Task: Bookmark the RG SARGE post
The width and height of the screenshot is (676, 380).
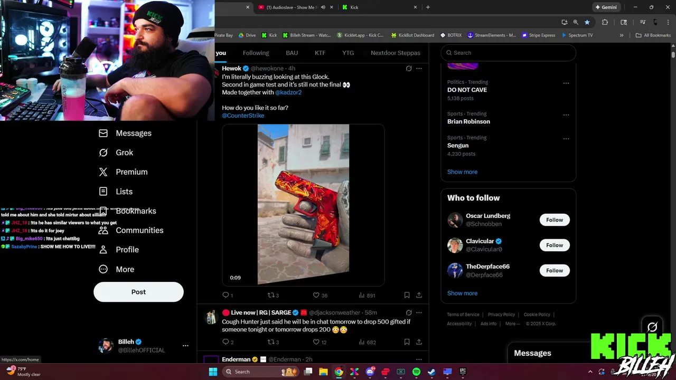Action: pyautogui.click(x=407, y=342)
